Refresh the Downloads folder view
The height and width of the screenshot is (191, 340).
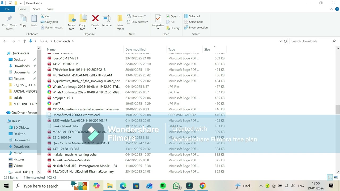(x=285, y=41)
